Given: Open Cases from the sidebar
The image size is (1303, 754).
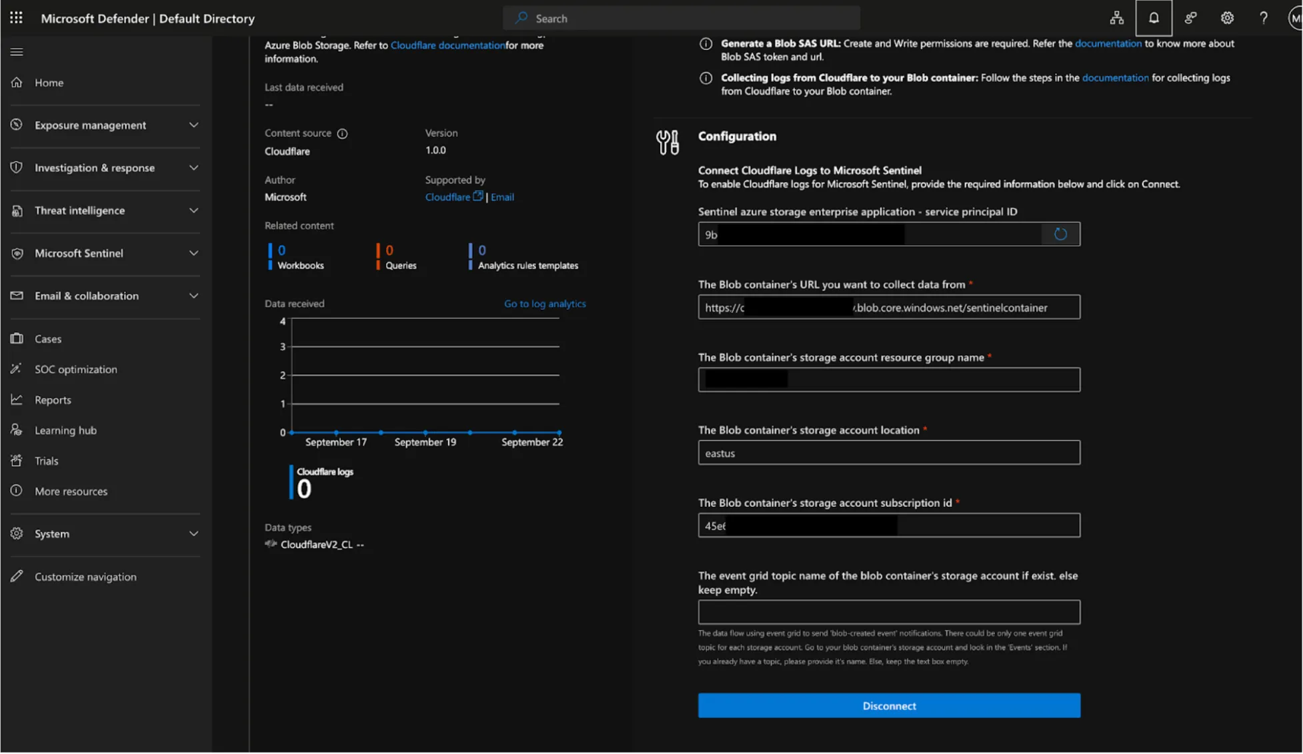Looking at the screenshot, I should [47, 338].
